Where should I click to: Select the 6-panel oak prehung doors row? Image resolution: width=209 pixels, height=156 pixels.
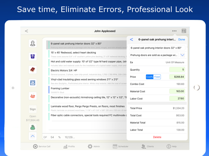[86, 45]
